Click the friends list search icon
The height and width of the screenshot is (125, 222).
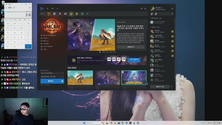click(172, 14)
